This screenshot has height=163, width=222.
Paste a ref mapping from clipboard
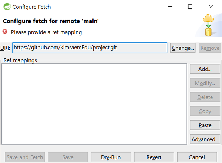[x=205, y=125]
